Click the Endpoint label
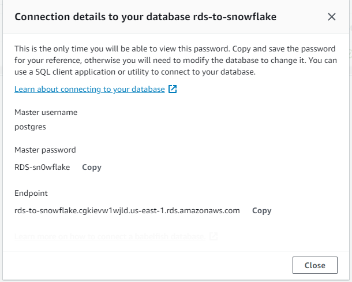Screen dimensions: 352x282 click(x=31, y=193)
